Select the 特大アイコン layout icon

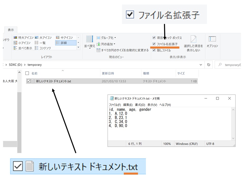point(16,38)
